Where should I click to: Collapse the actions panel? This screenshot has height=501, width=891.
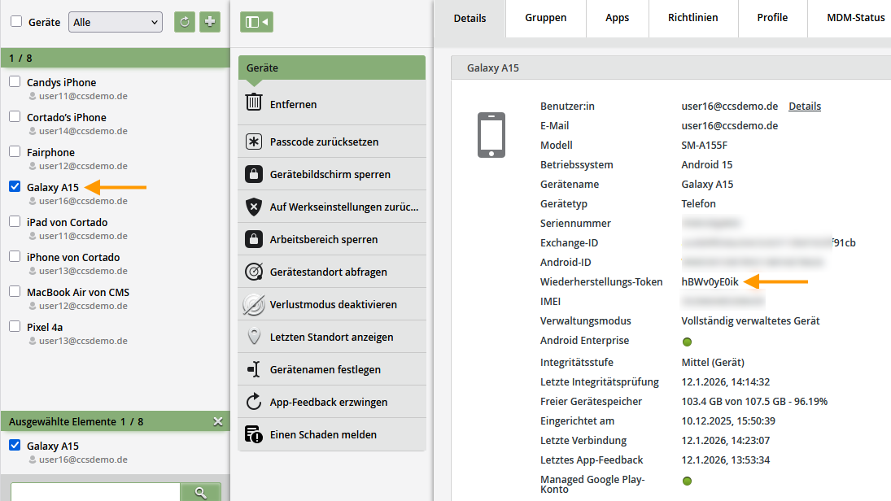point(255,22)
